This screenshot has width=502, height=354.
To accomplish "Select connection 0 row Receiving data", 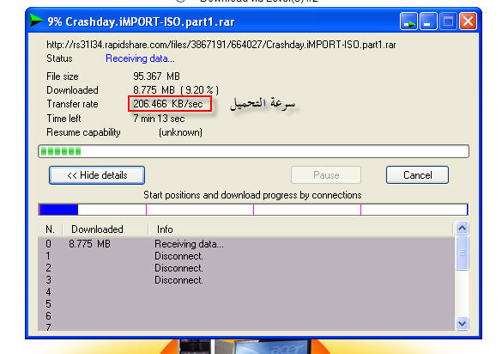I will coord(246,244).
